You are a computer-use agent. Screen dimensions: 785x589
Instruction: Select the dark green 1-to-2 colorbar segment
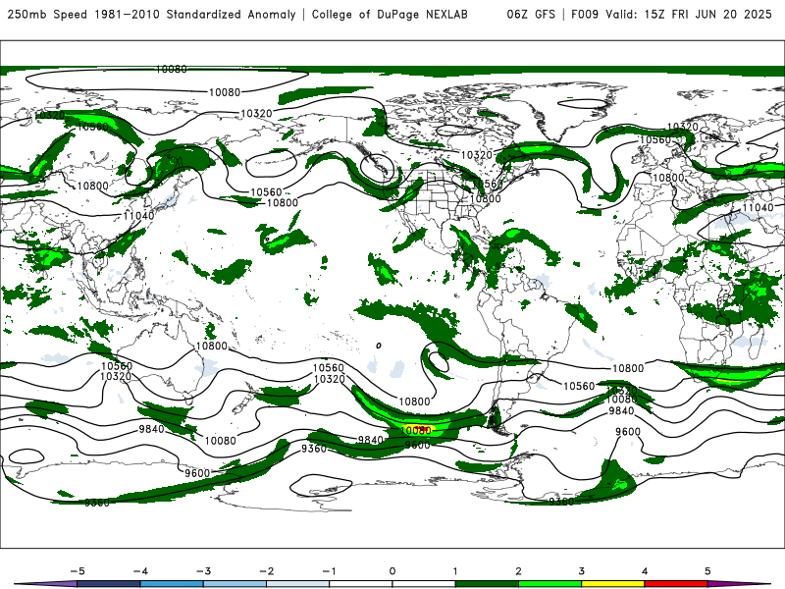coord(487,584)
